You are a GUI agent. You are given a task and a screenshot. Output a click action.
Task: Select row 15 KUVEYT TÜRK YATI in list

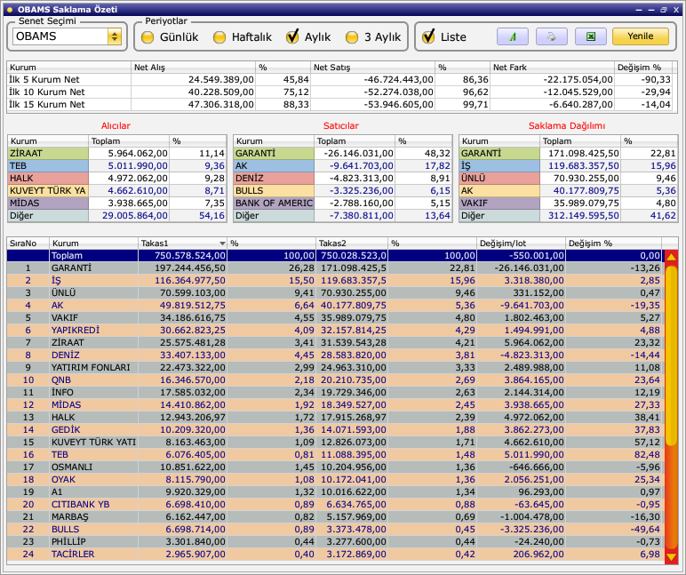coord(335,442)
